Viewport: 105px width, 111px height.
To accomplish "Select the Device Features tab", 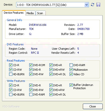I will tap(14, 13).
